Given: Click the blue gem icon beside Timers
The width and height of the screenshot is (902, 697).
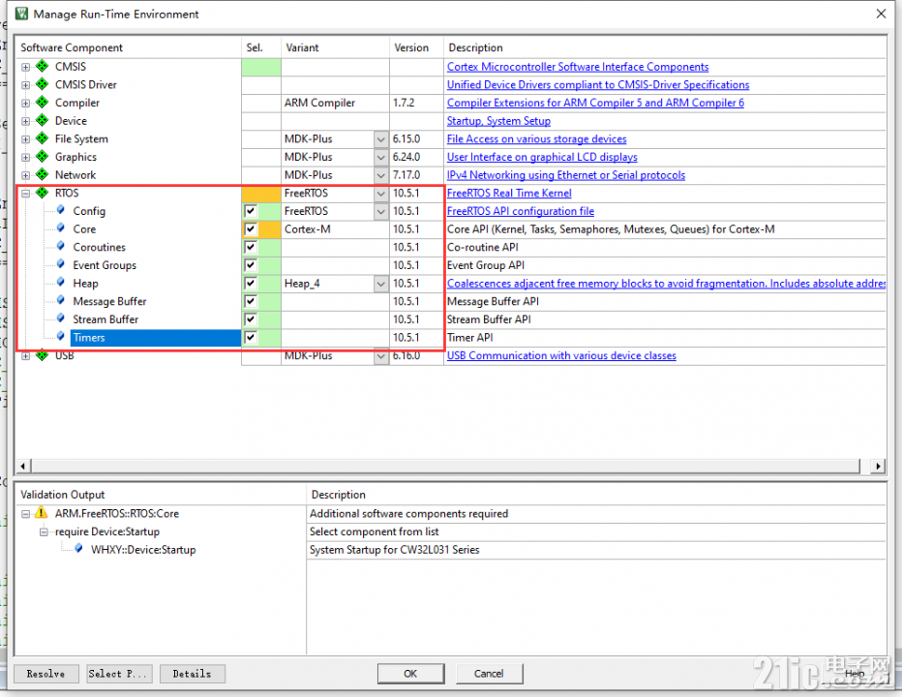Looking at the screenshot, I should coord(60,337).
